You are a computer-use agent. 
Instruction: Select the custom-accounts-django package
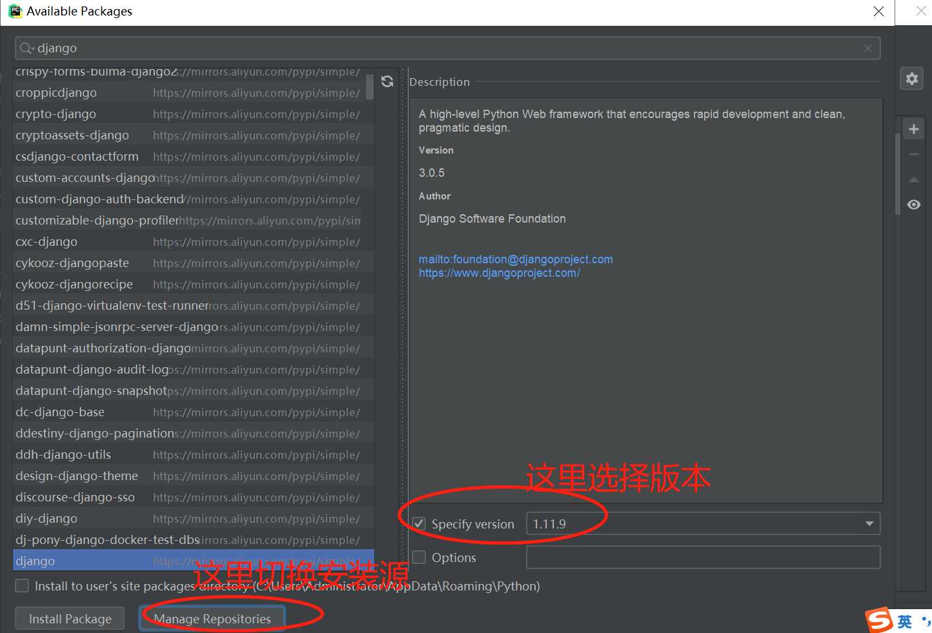point(194,177)
